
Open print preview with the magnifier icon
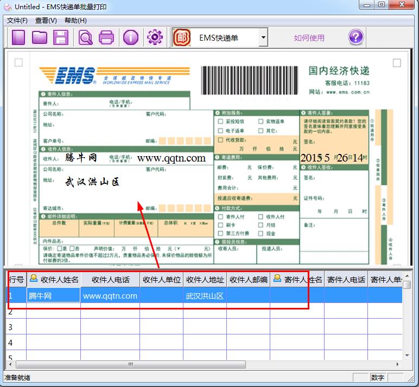click(86, 37)
